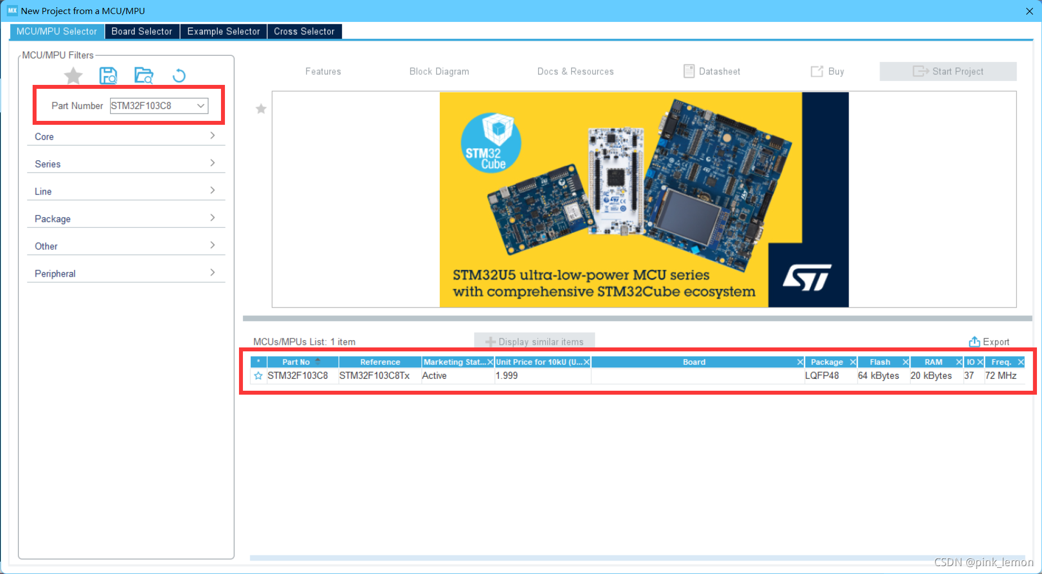Mark the STM32F103C8 row as favorite
Image resolution: width=1042 pixels, height=574 pixels.
pos(258,376)
